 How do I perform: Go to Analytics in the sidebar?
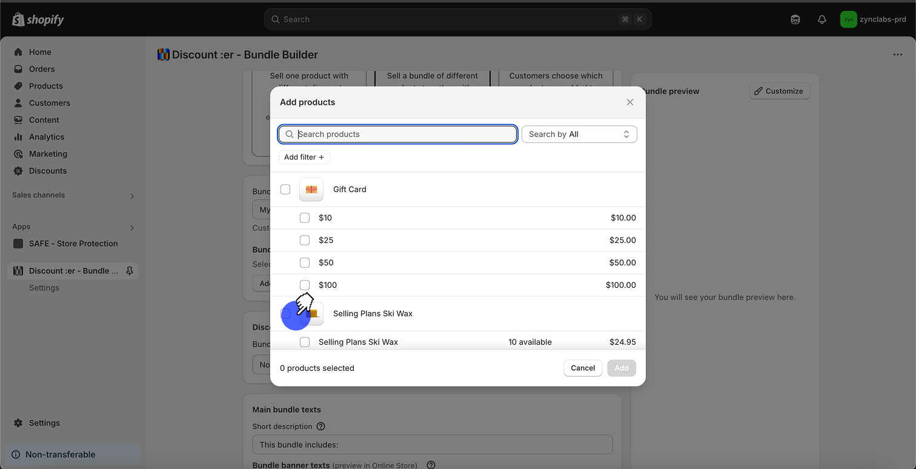pos(46,137)
